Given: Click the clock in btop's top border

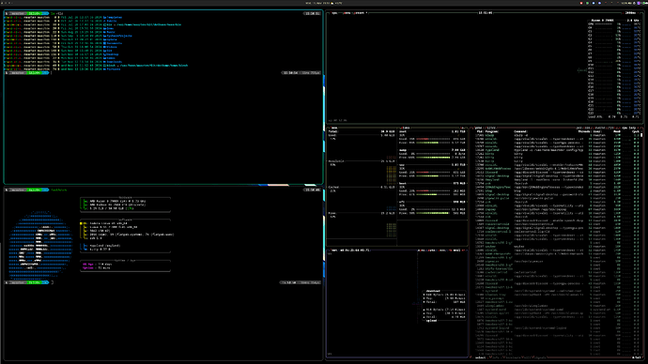Looking at the screenshot, I should 486,13.
